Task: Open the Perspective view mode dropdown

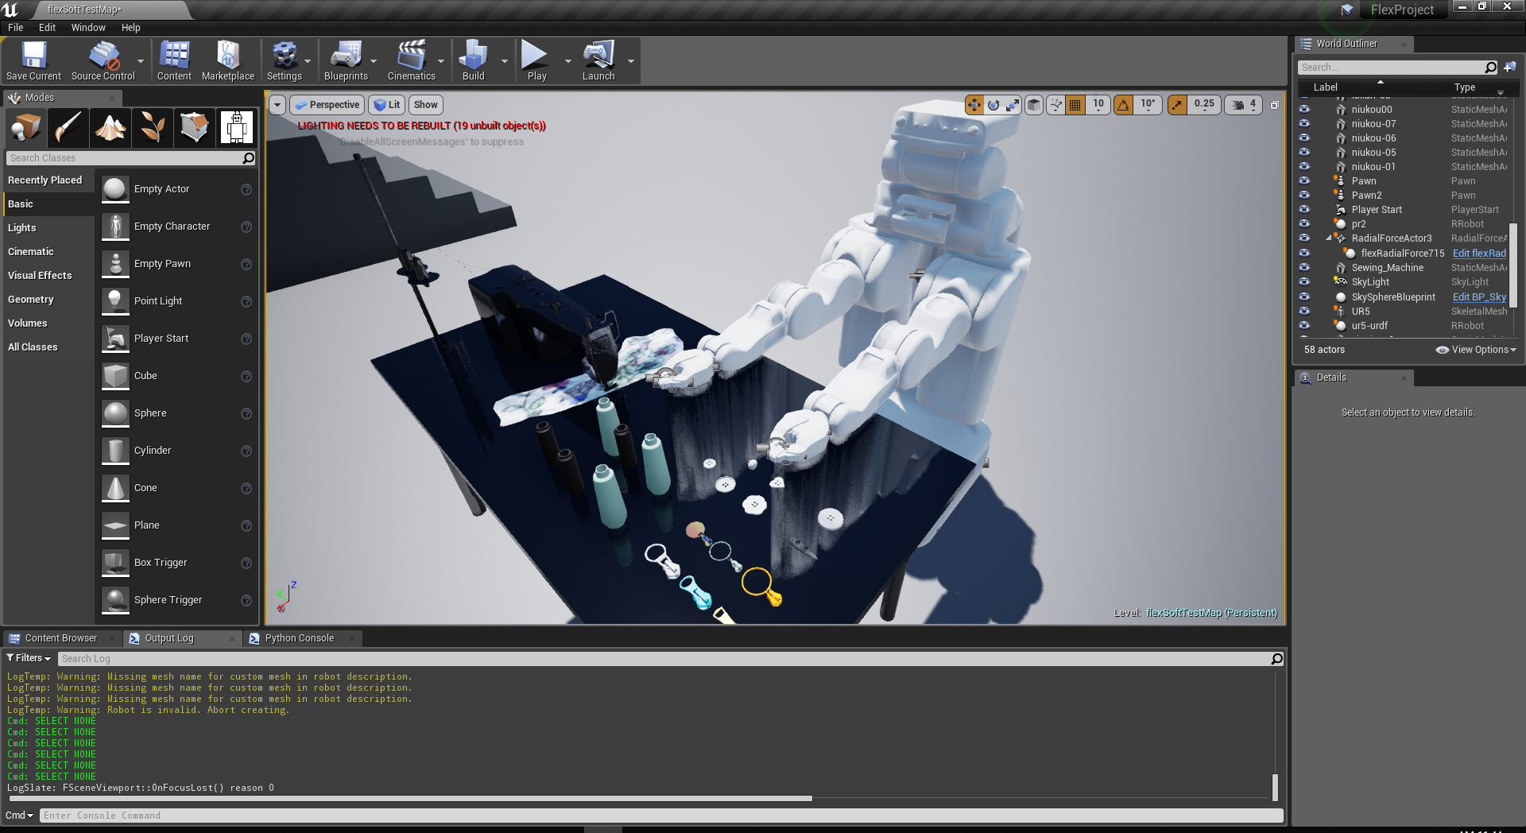Action: tap(327, 105)
